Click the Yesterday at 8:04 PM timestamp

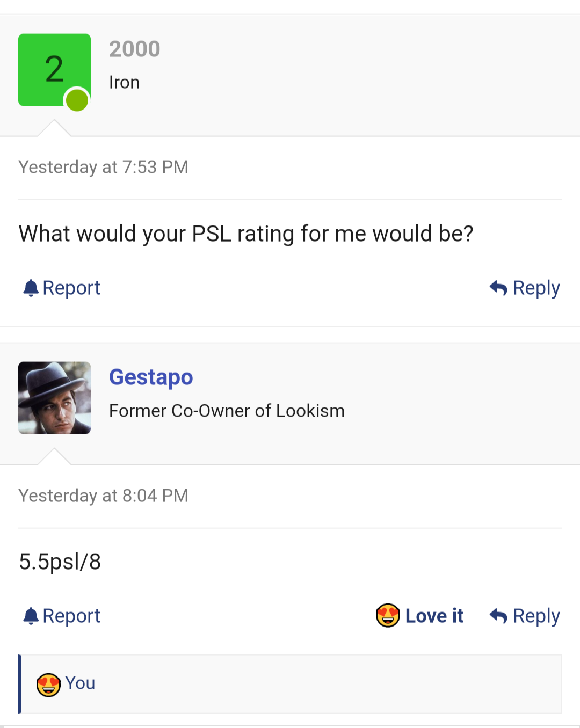(103, 496)
